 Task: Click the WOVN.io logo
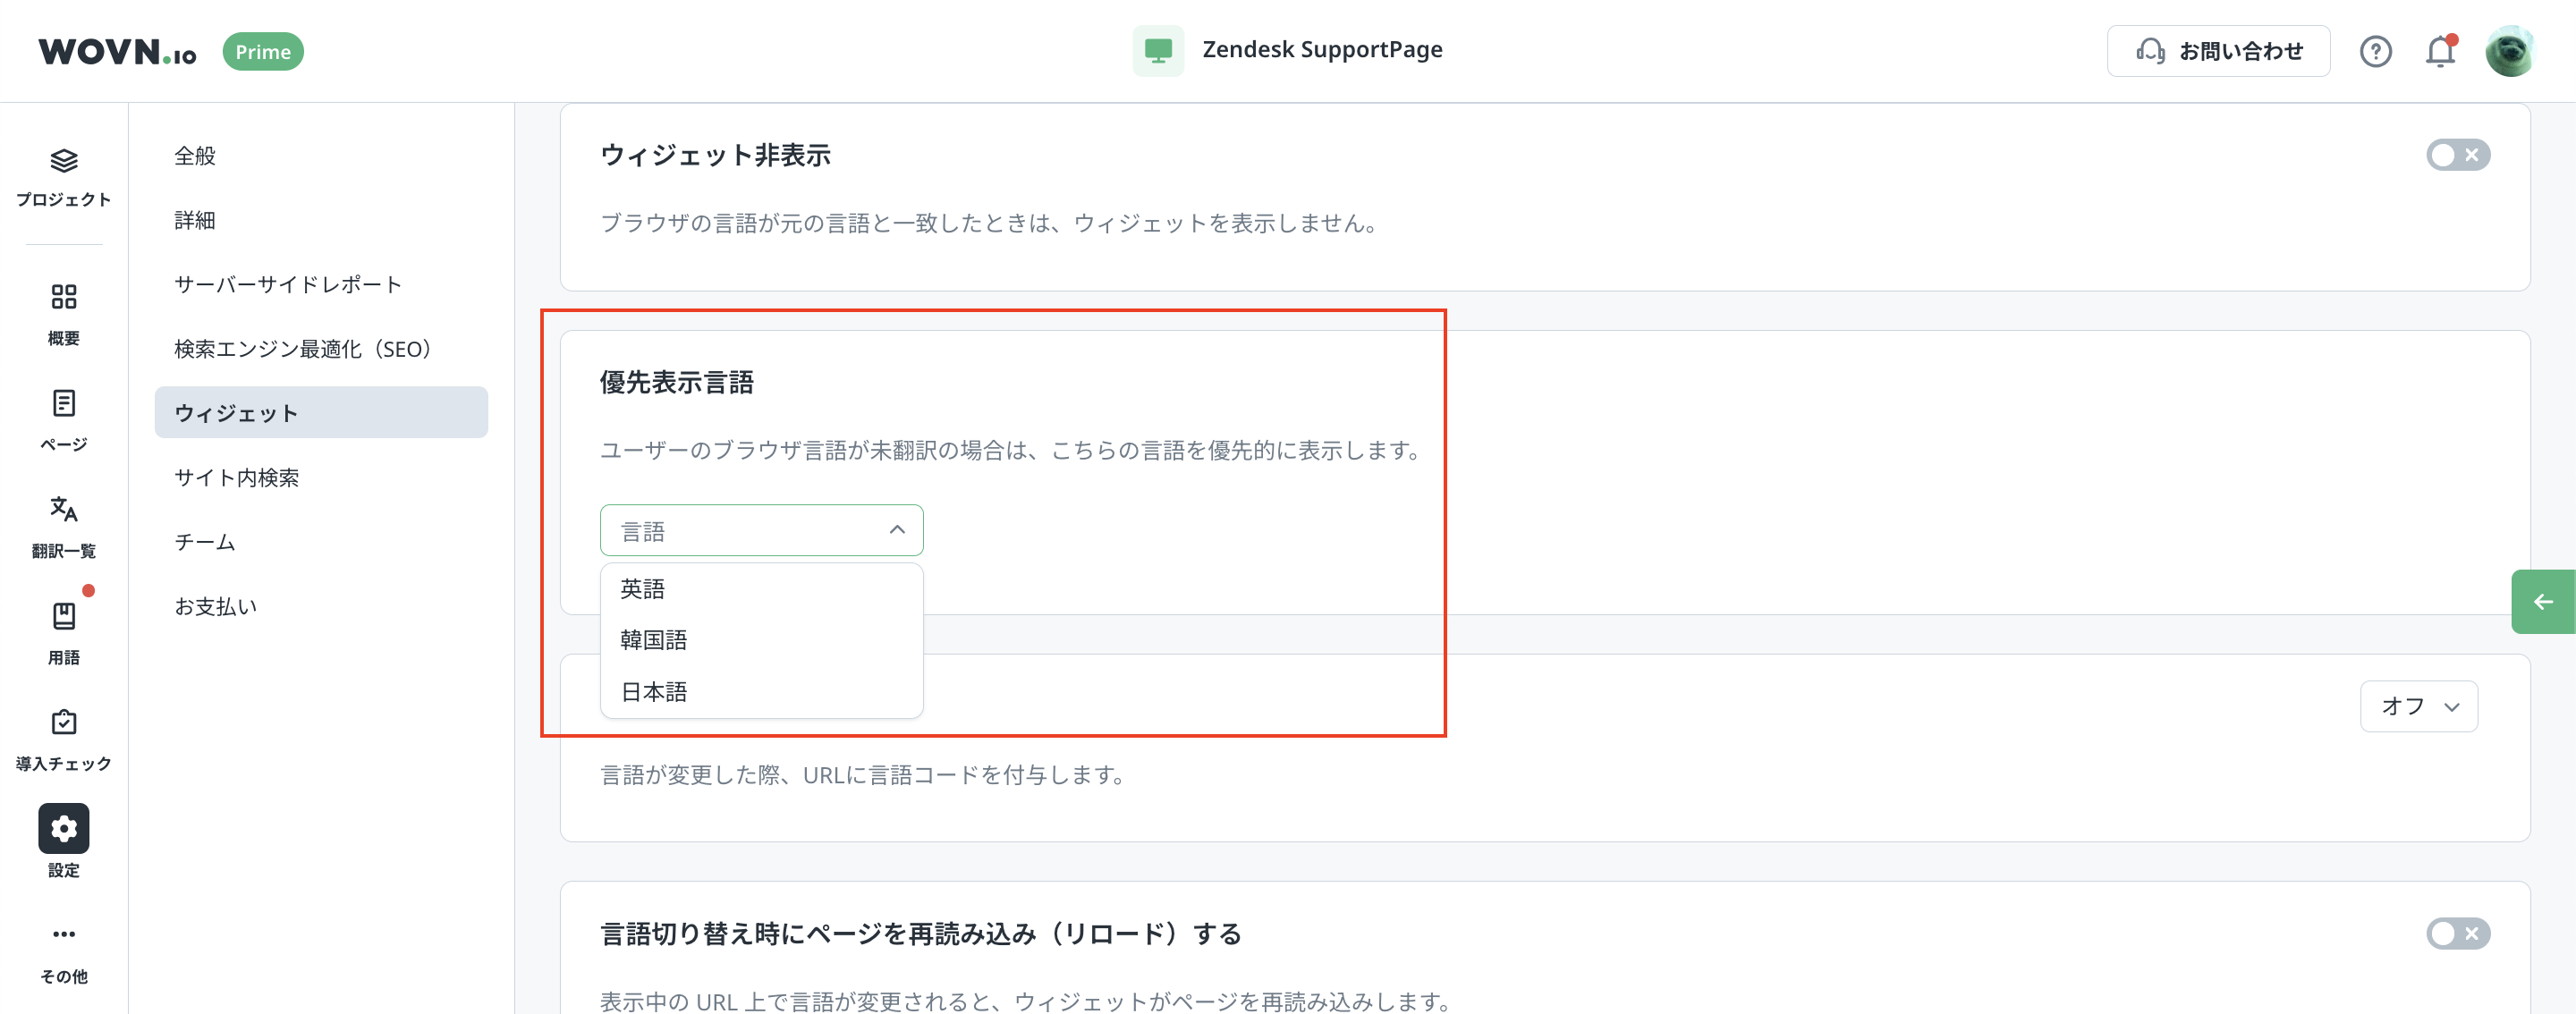tap(118, 51)
